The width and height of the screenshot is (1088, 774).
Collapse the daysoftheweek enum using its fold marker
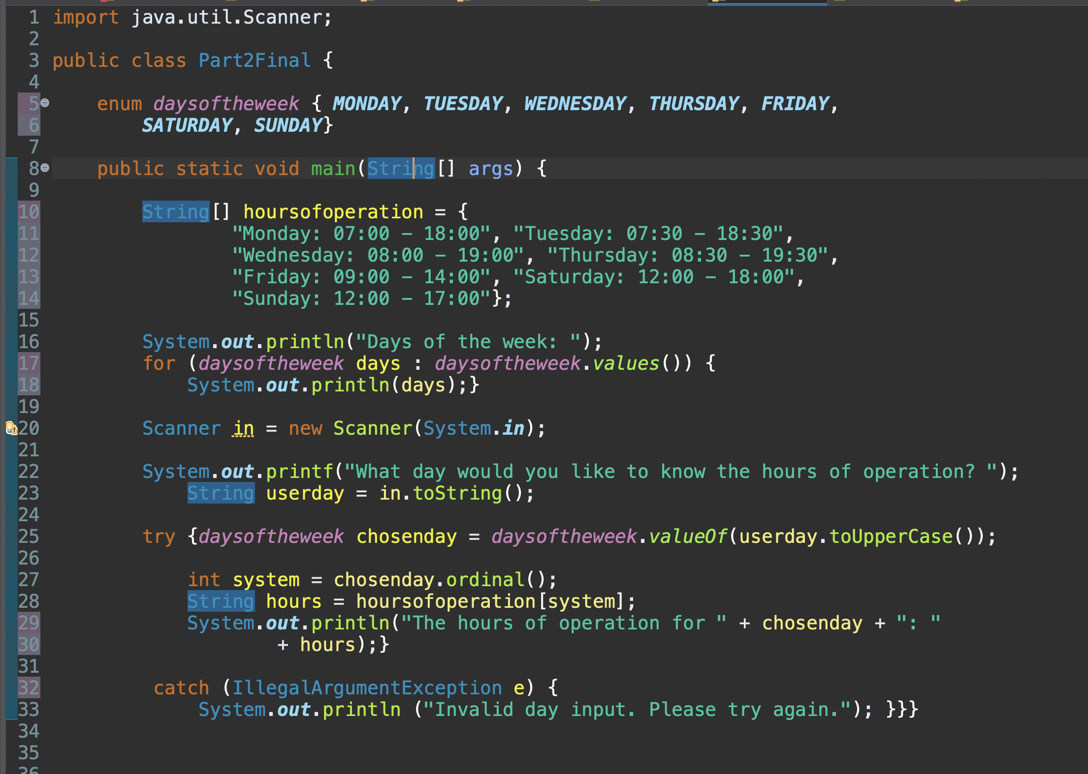click(44, 103)
